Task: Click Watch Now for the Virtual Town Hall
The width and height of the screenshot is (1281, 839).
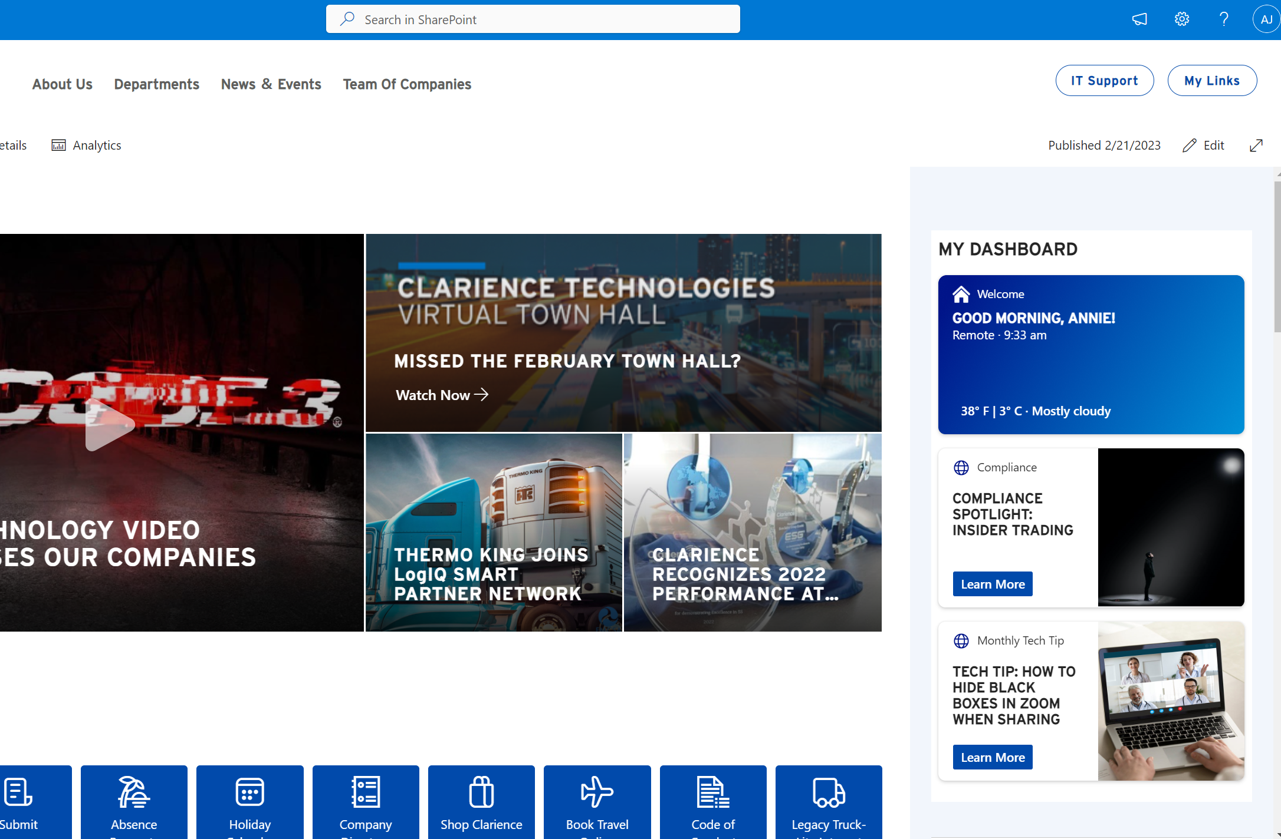Action: tap(442, 395)
